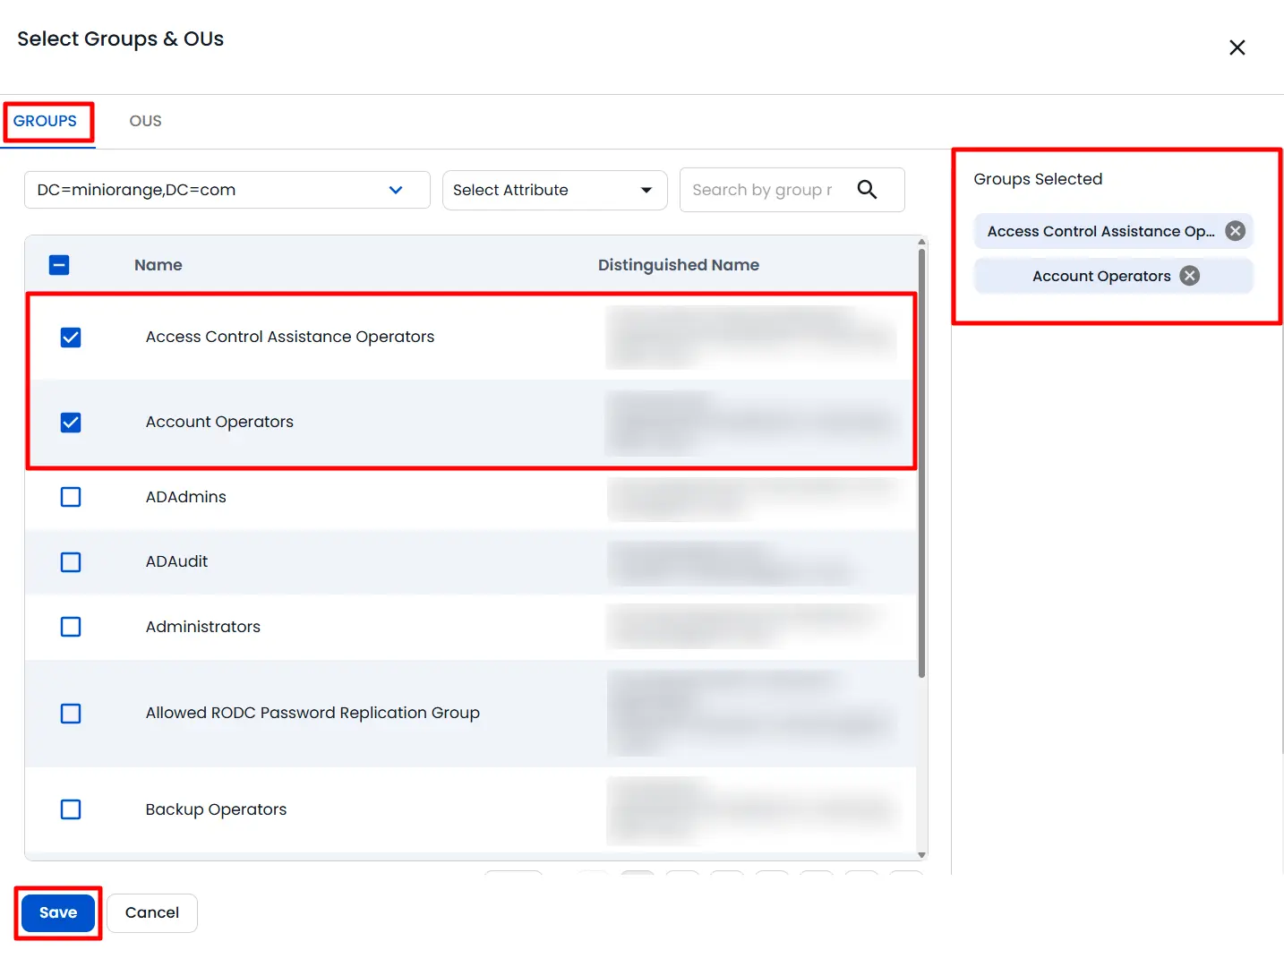Open the DC=miniorange,DC=com domain dropdown
This screenshot has height=967, width=1284.
227,190
